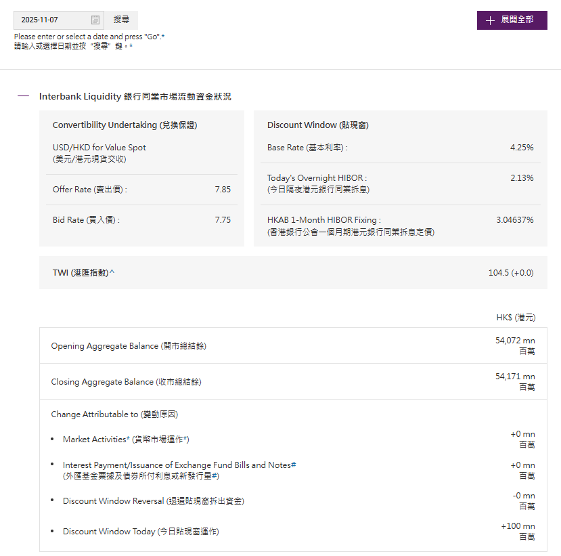The height and width of the screenshot is (556, 561).
Task: Open the calendar date picker icon
Action: [95, 20]
